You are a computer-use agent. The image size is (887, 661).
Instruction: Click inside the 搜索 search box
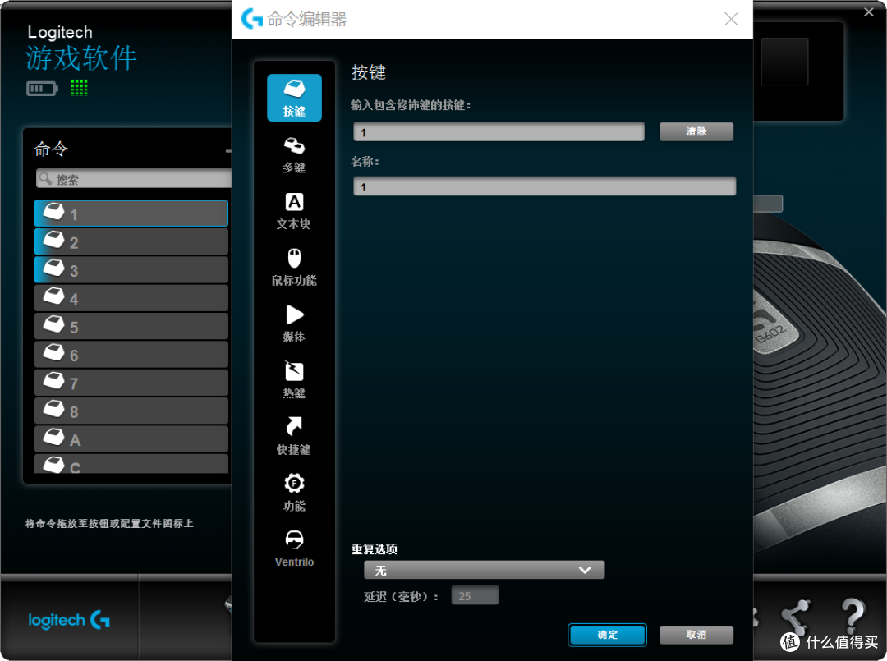[x=131, y=178]
